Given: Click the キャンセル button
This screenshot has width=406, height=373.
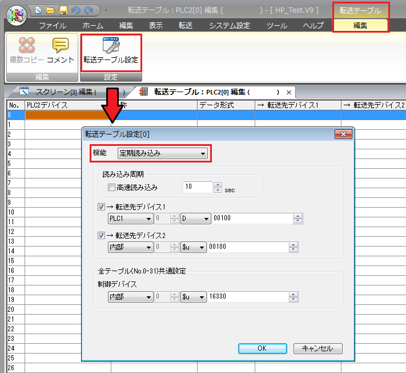Looking at the screenshot, I should (x=317, y=348).
